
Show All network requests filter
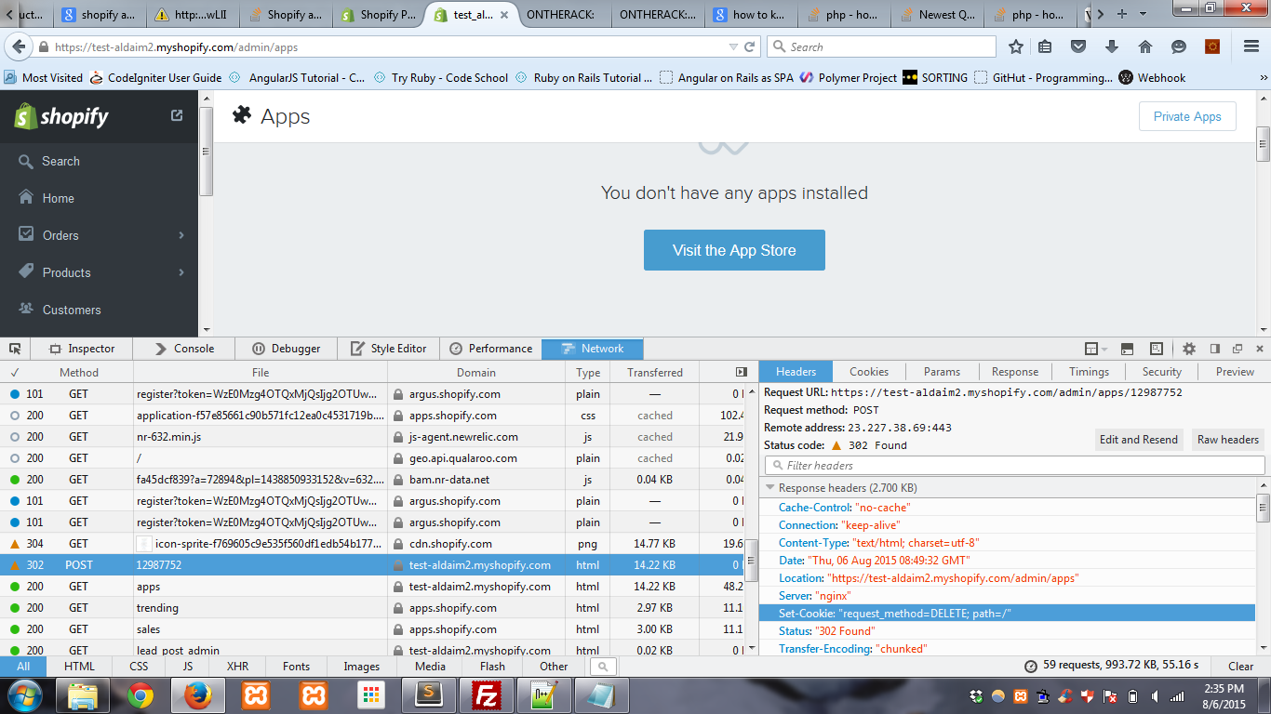click(23, 667)
